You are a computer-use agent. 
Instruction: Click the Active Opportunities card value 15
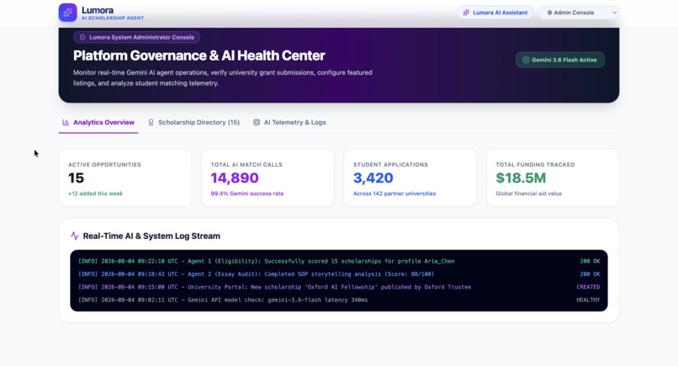pyautogui.click(x=76, y=178)
